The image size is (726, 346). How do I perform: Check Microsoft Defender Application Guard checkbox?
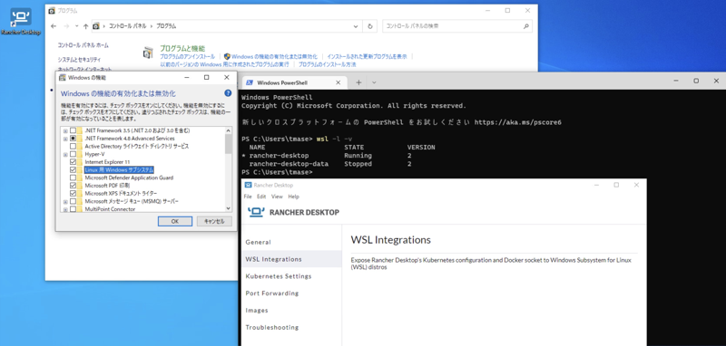[x=74, y=178]
